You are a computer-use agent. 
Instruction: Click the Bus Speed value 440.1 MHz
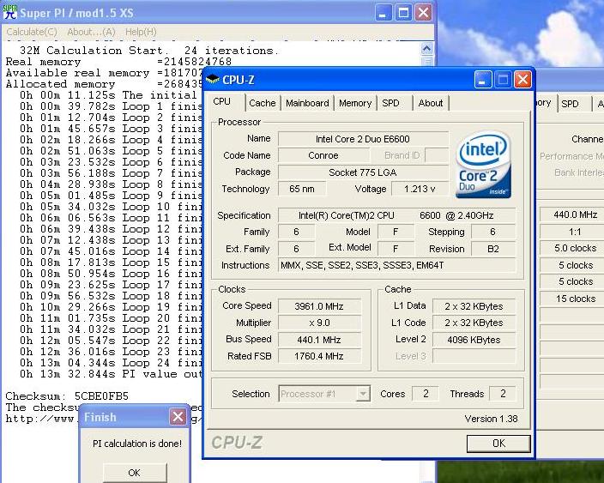coord(319,340)
